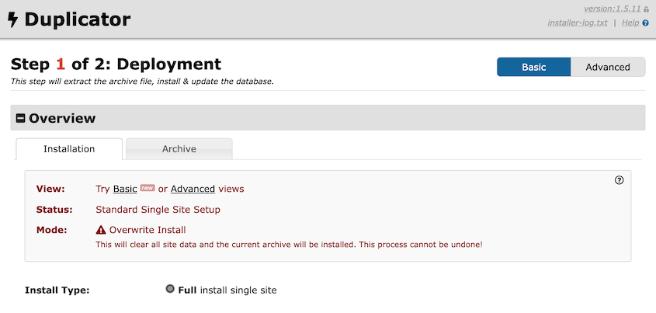656x313 pixels.
Task: Click the 'View:' label
Action: coord(50,189)
